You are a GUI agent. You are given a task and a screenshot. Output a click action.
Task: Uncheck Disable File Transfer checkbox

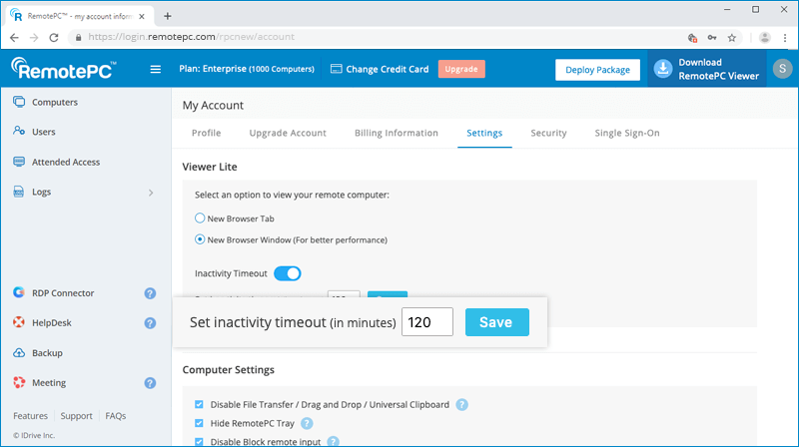(x=199, y=404)
